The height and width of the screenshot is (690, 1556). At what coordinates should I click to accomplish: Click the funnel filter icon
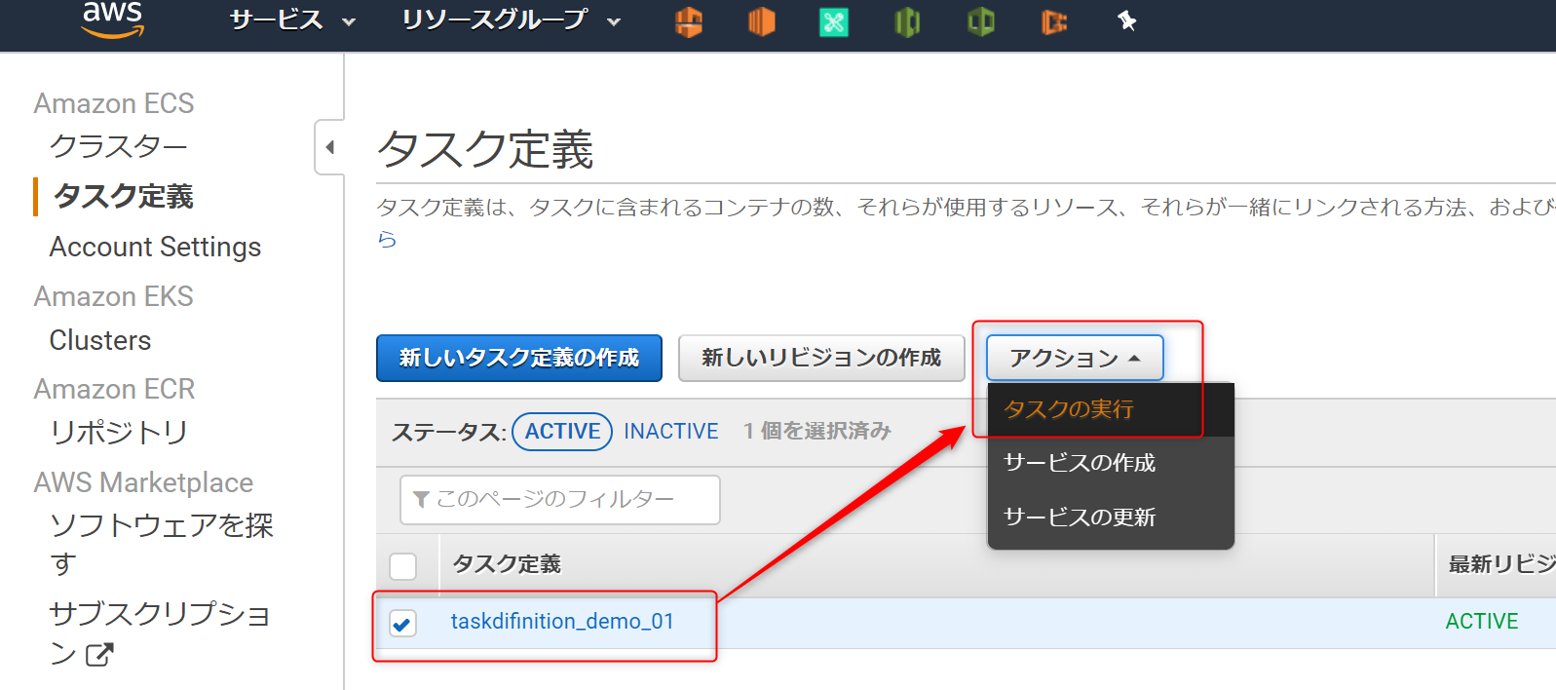421,500
